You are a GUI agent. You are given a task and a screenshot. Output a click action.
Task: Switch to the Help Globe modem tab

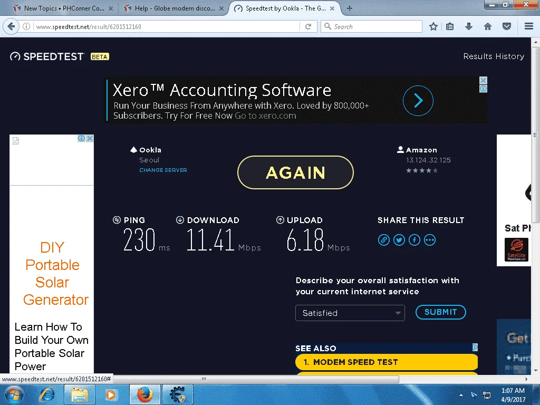(x=174, y=8)
